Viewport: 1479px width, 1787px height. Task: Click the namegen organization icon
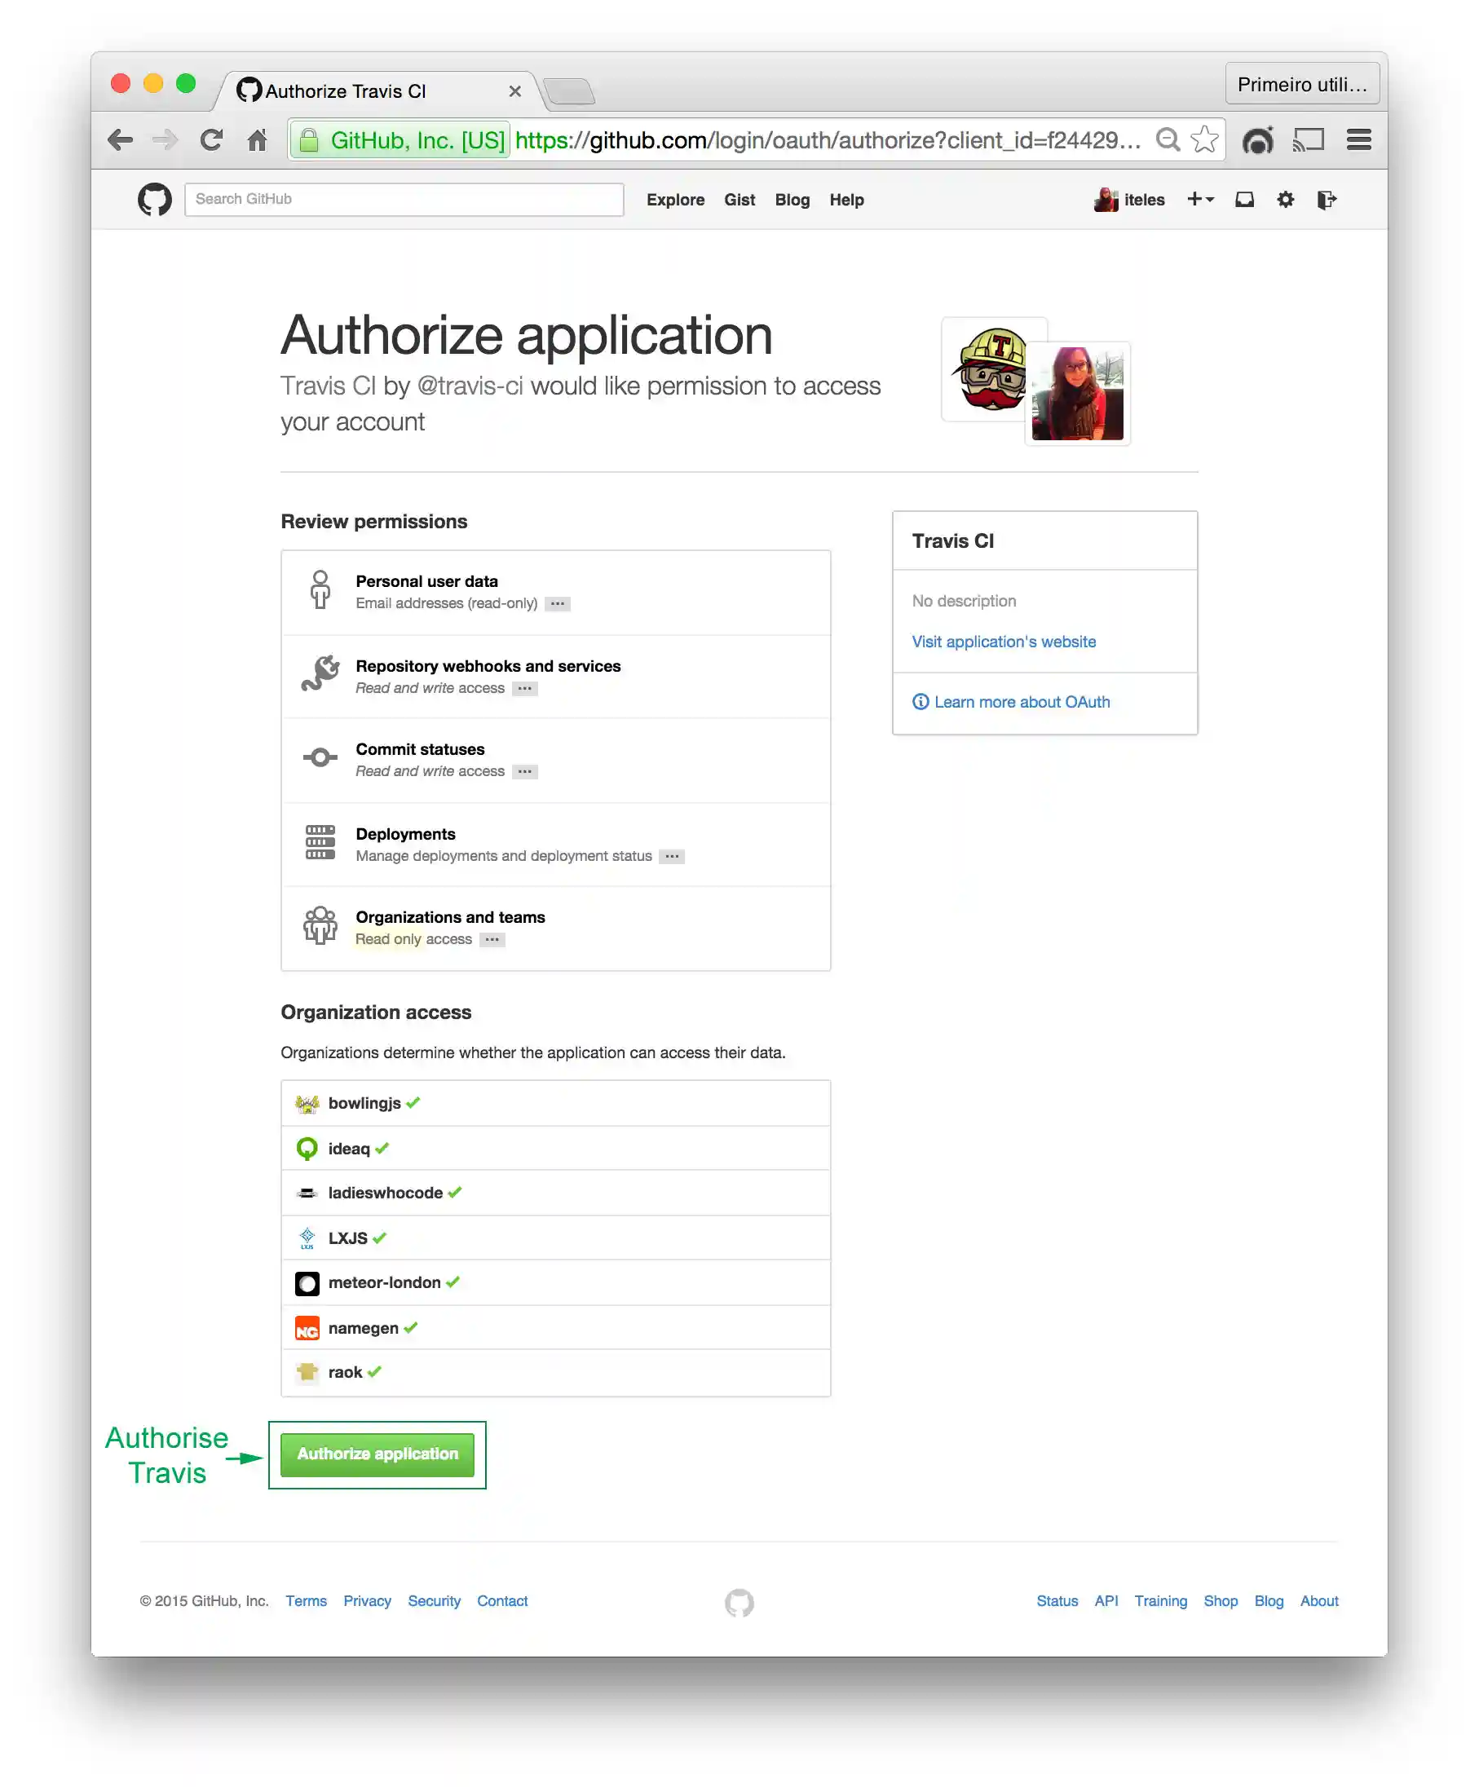click(x=307, y=1326)
